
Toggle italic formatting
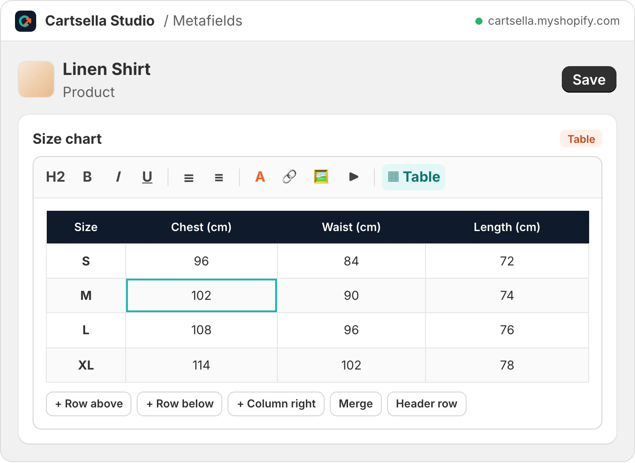point(118,177)
